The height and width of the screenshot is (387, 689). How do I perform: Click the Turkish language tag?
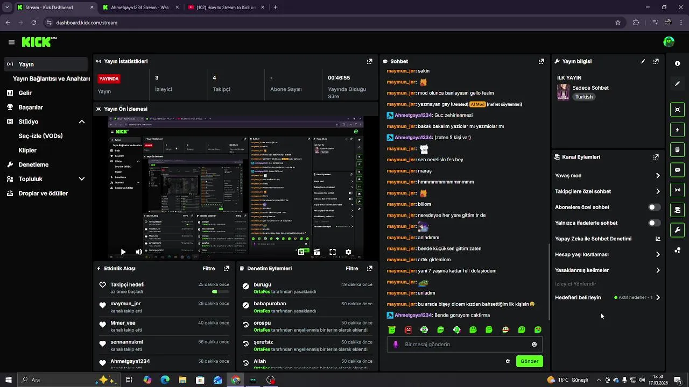click(x=583, y=97)
